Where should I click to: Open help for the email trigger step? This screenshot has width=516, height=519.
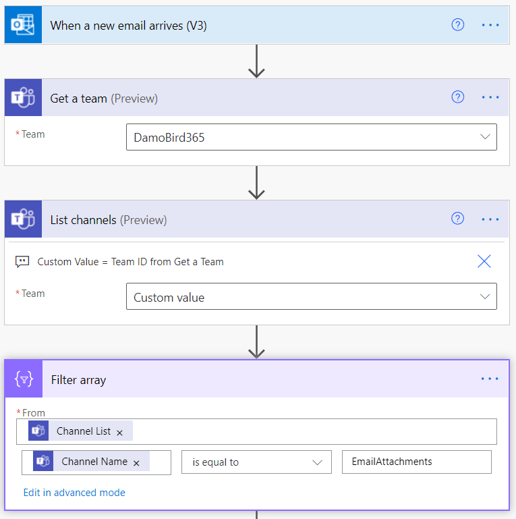point(458,25)
